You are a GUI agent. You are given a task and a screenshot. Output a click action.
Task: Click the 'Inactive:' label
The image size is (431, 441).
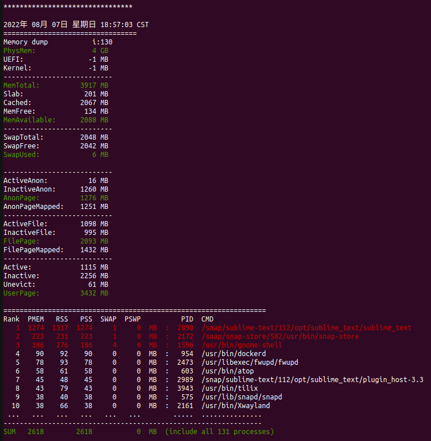[x=21, y=276]
